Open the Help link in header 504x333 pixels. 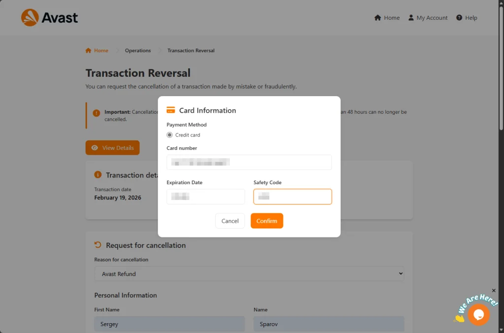pyautogui.click(x=471, y=18)
